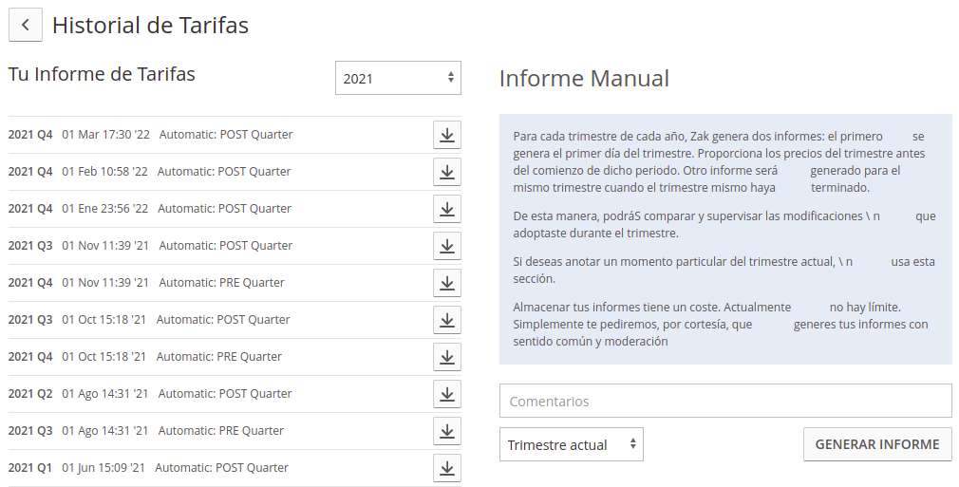The height and width of the screenshot is (487, 959).
Task: Click the GENERAR INFORME button
Action: (x=877, y=444)
